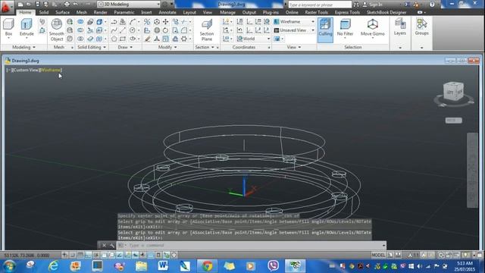Screen dimensions: 485x273
Task: Select the solid Union tool
Action: click(80, 22)
